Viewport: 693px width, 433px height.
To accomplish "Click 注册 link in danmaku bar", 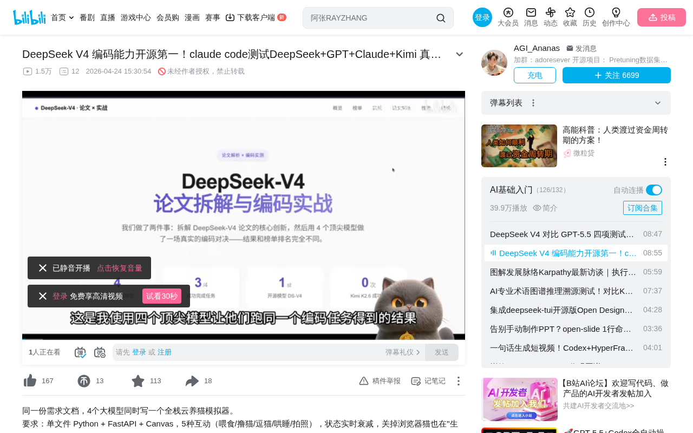I will [165, 352].
